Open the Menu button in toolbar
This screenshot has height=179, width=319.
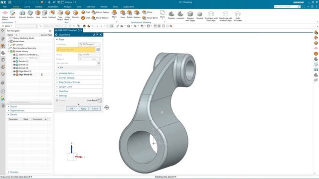(x=7, y=26)
